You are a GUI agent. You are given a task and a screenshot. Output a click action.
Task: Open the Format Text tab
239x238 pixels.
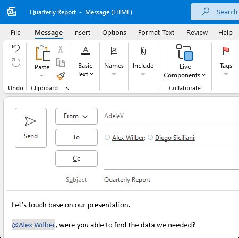pos(156,33)
